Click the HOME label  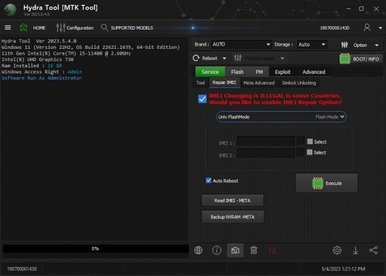click(x=39, y=28)
